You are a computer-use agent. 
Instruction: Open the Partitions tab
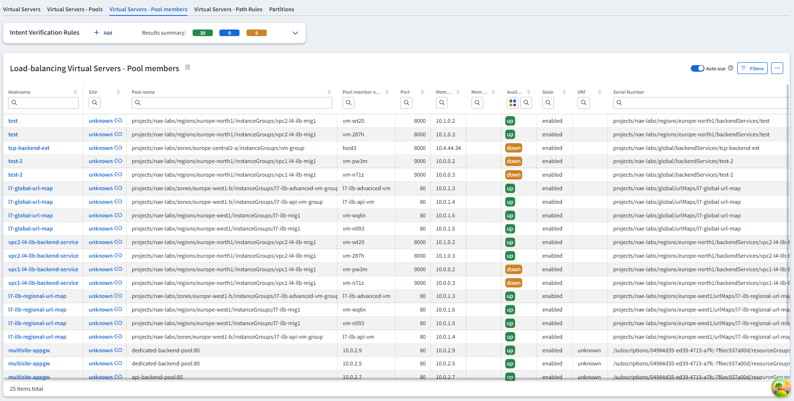point(281,9)
